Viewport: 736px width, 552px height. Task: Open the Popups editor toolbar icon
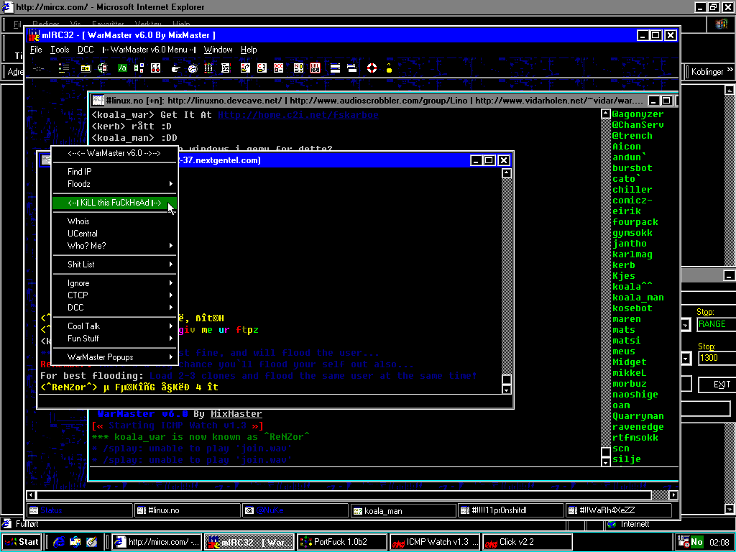tap(139, 68)
